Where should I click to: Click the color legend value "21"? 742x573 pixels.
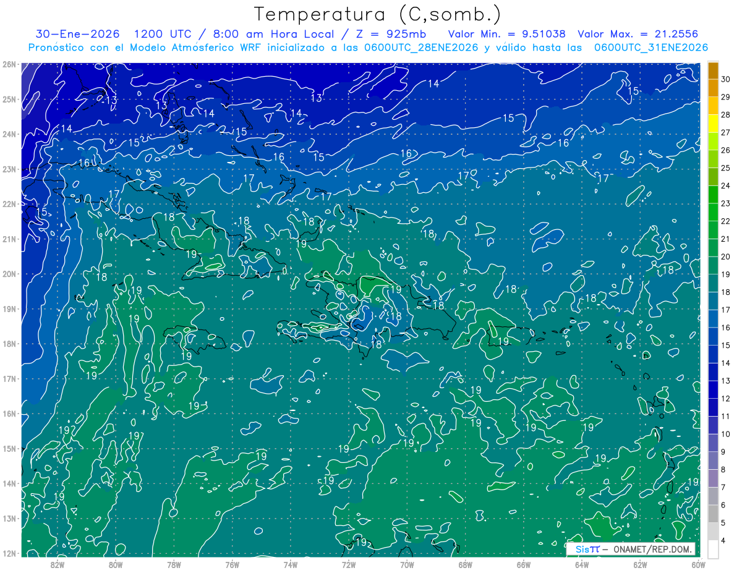725,239
